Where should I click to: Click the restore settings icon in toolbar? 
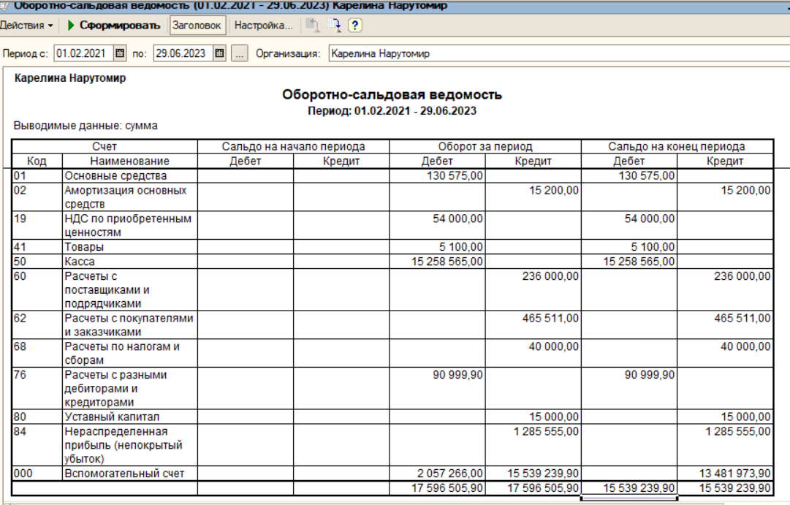(x=313, y=25)
